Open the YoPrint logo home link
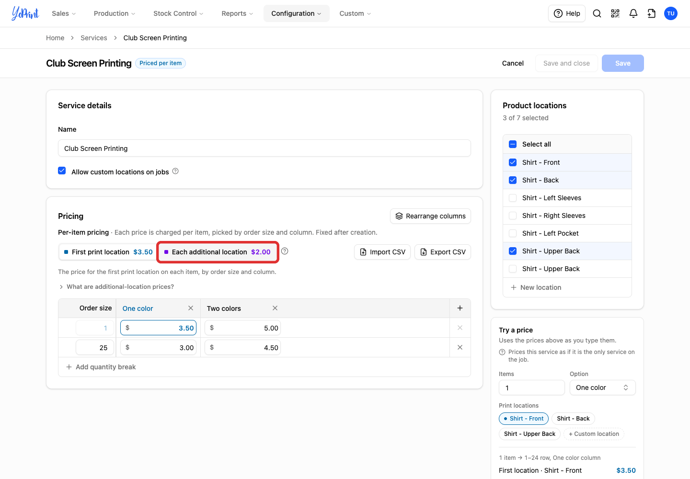The width and height of the screenshot is (690, 479). (25, 13)
